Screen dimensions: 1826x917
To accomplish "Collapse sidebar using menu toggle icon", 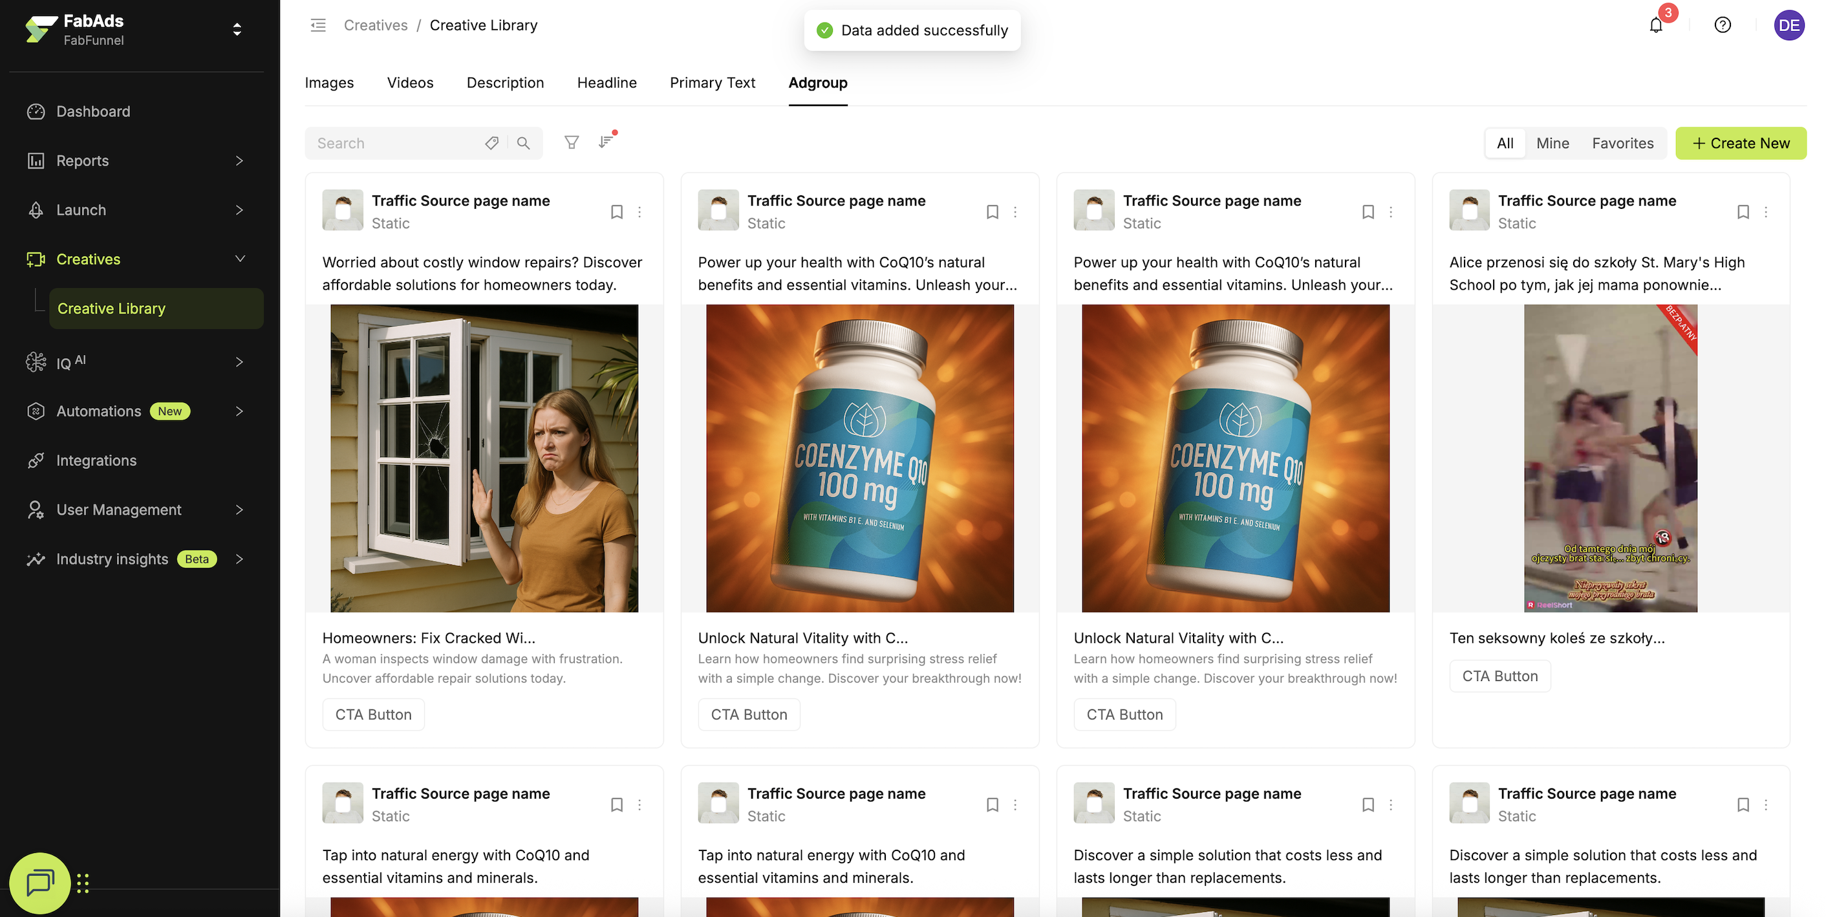I will [318, 25].
